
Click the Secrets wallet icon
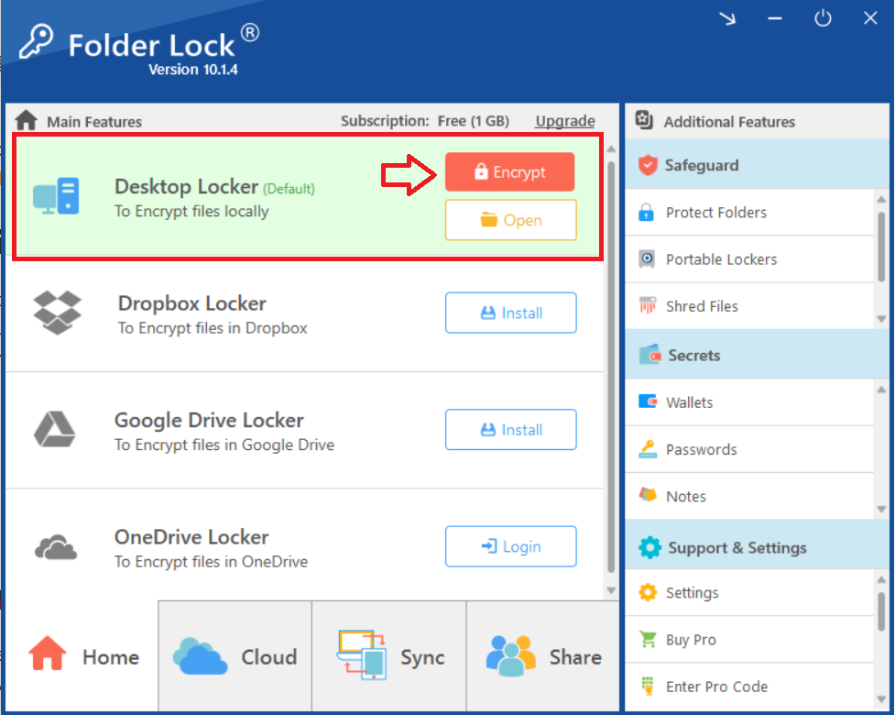click(649, 355)
